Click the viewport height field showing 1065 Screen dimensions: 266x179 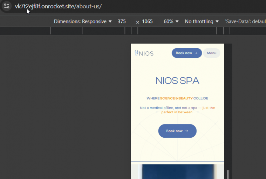tap(147, 21)
